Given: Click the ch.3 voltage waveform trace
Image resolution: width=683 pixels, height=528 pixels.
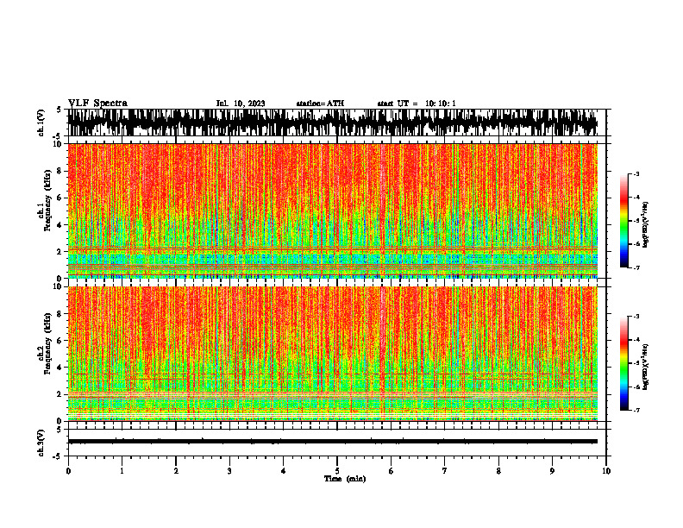Looking at the screenshot, I should point(332,442).
